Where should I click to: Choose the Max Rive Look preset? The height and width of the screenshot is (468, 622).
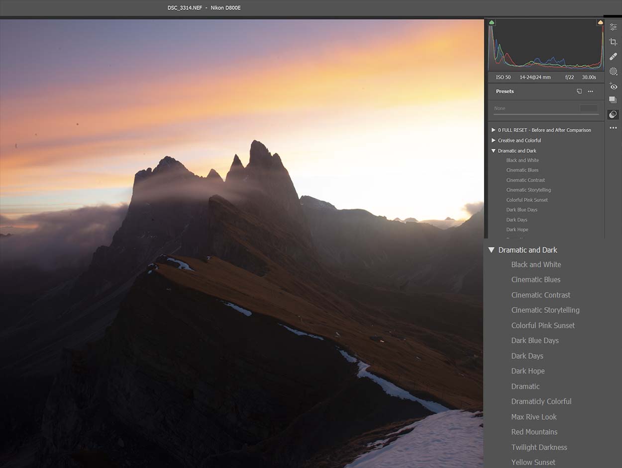pos(533,417)
